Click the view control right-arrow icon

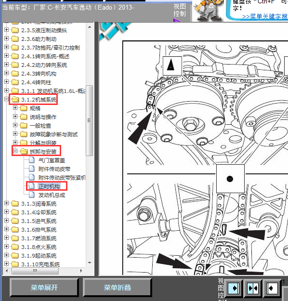tap(234, 288)
